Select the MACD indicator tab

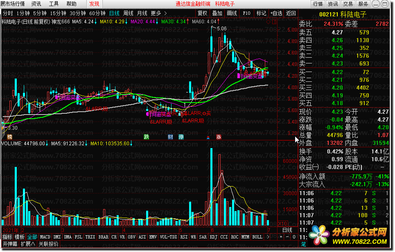tap(45, 237)
